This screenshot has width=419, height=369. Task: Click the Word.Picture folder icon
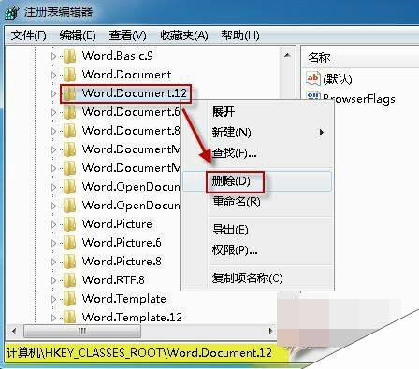[x=69, y=224]
